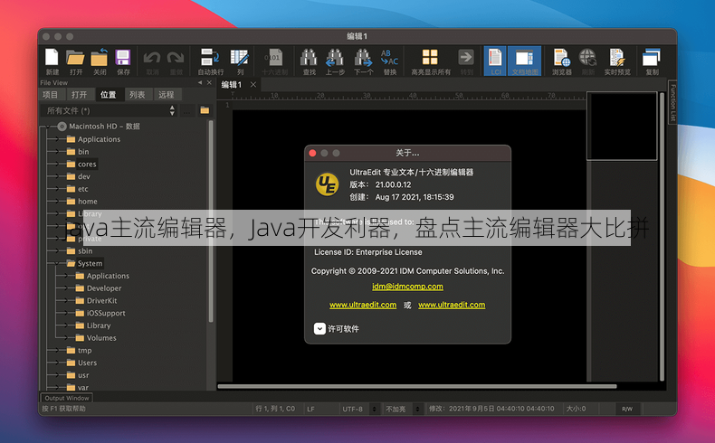Click the 浏览器 browser icon
The height and width of the screenshot is (443, 715).
click(562, 57)
